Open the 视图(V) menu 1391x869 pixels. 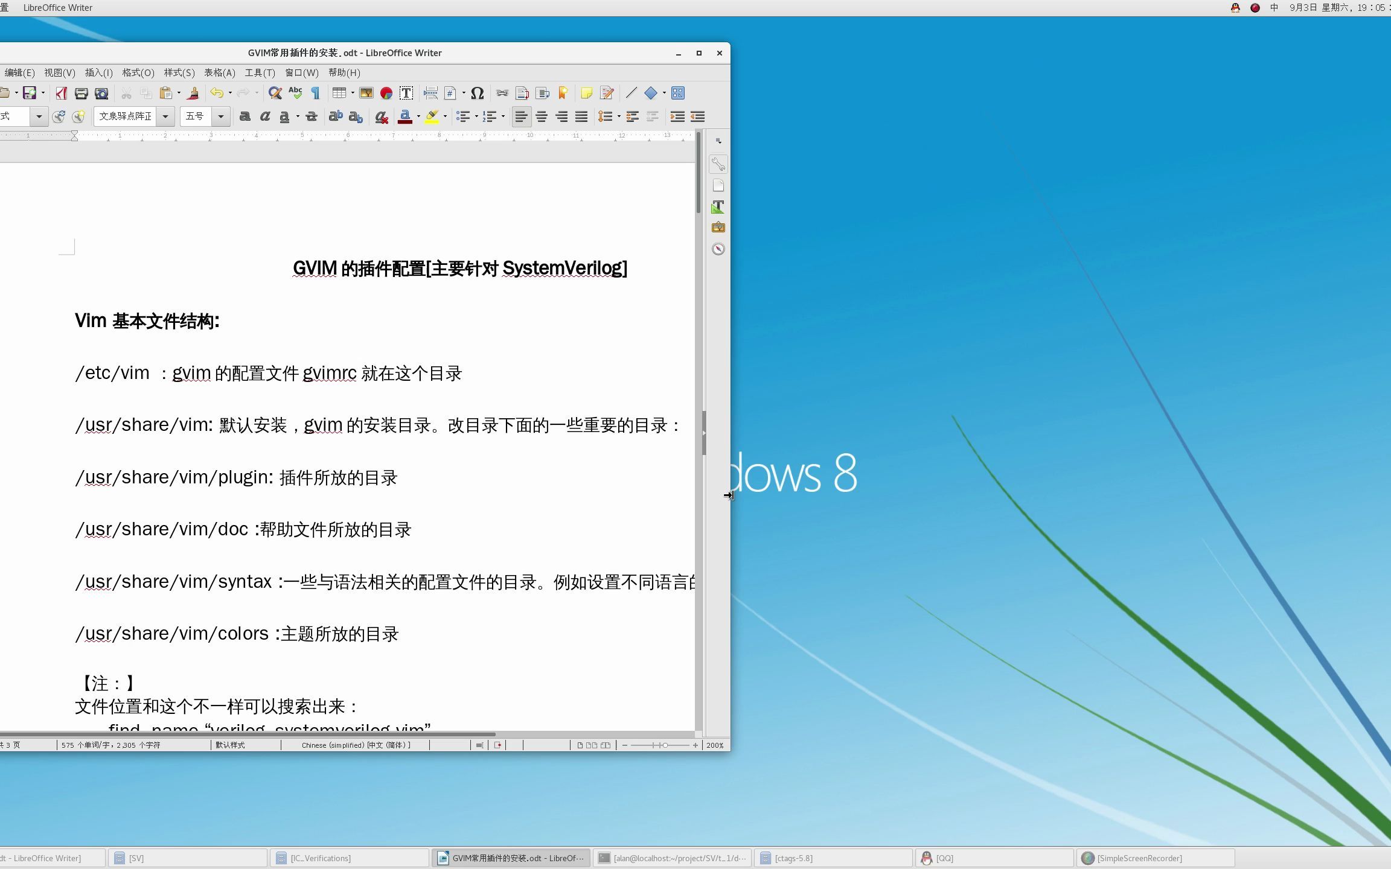(60, 72)
